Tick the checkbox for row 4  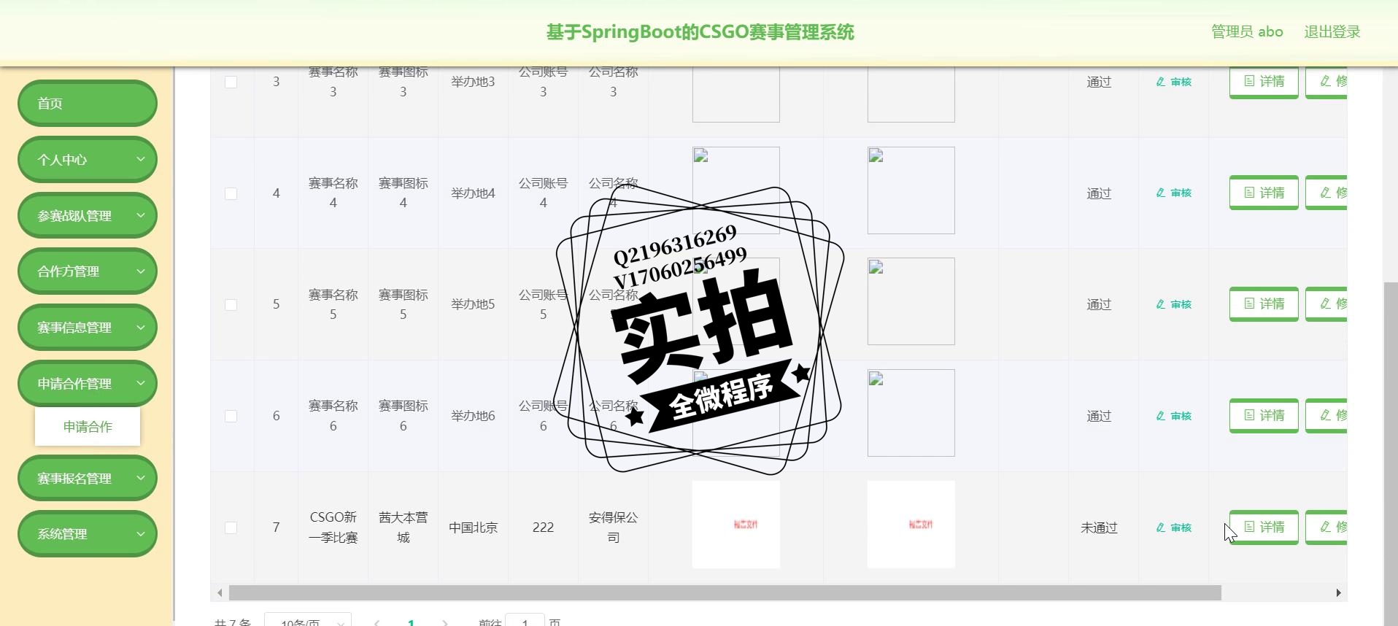pyautogui.click(x=231, y=193)
